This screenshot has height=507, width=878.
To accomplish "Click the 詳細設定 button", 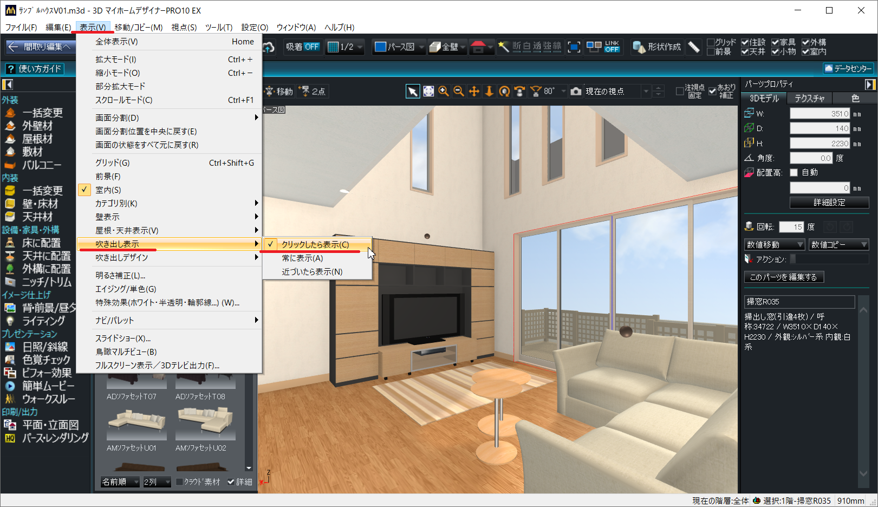I will coord(829,203).
